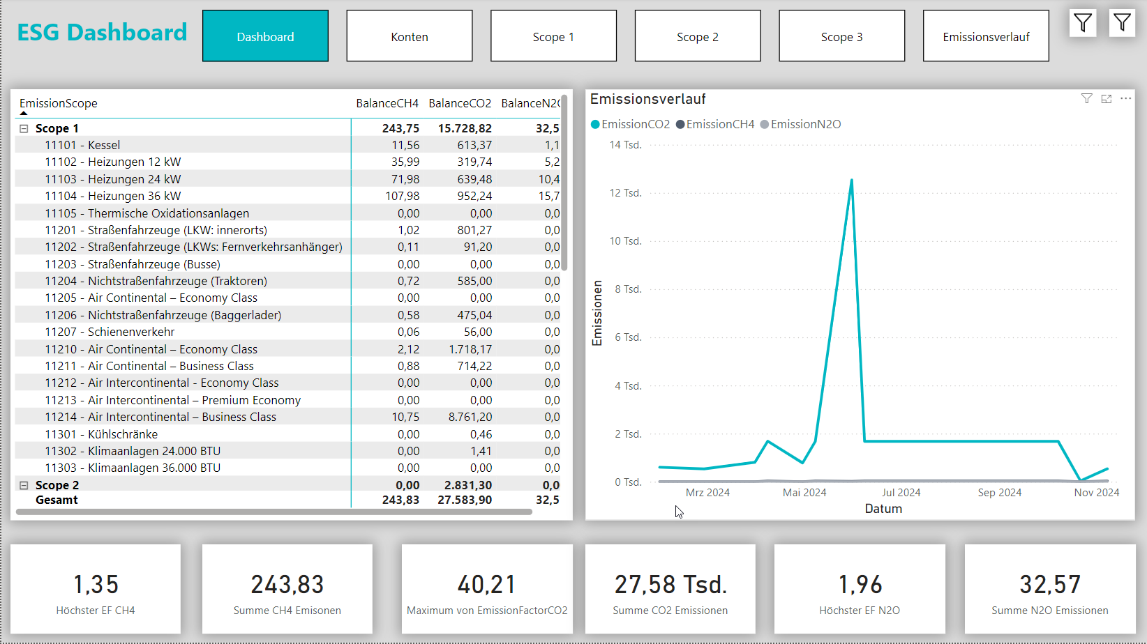Select the Maximum von EmissionFactorCO2 card
This screenshot has height=644, width=1147.
click(x=487, y=589)
